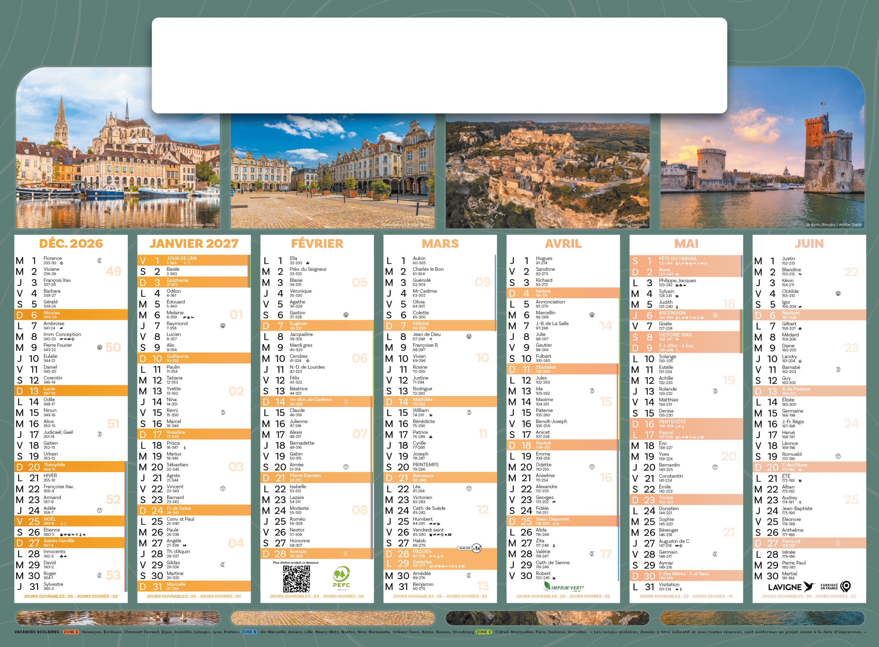This screenshot has width=879, height=647.
Task: Open the JUIN month header
Action: 809,244
